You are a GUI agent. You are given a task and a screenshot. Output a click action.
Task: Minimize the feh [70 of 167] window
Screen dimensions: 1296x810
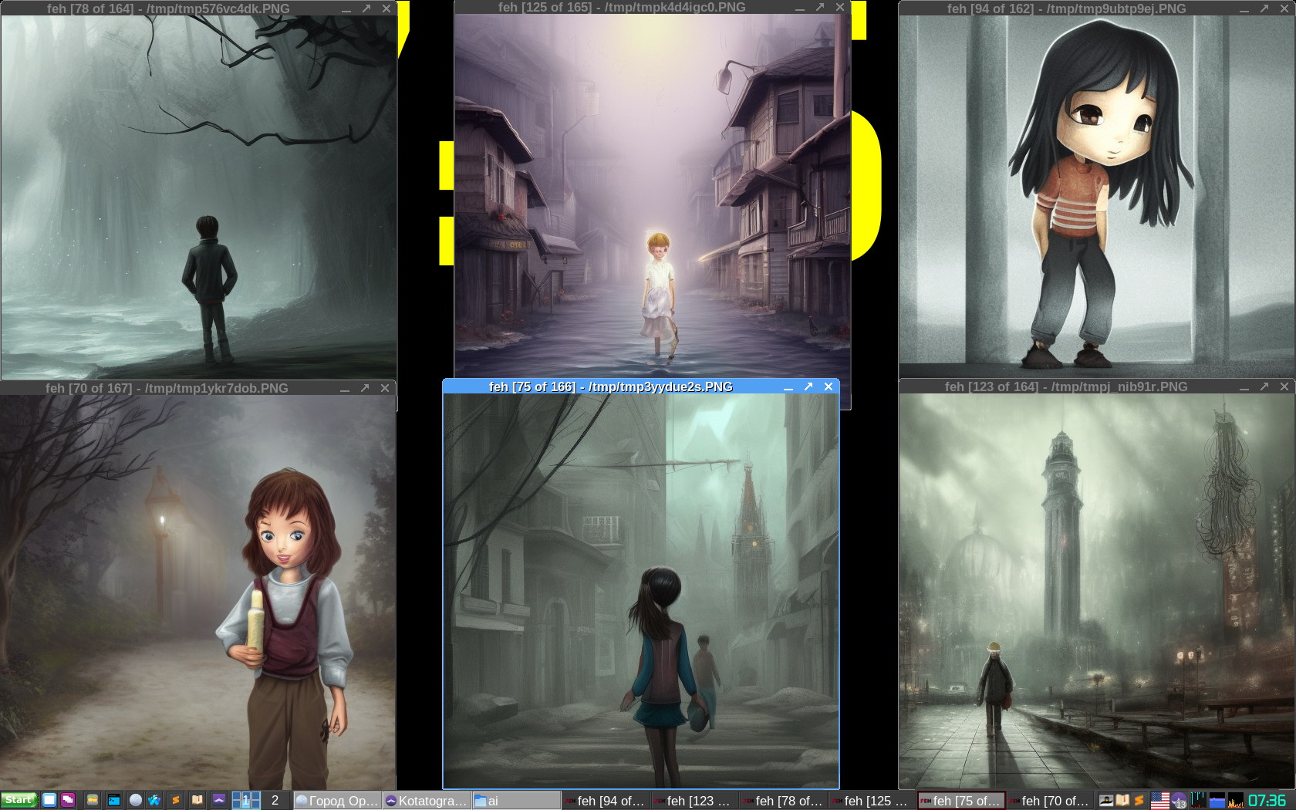[345, 389]
